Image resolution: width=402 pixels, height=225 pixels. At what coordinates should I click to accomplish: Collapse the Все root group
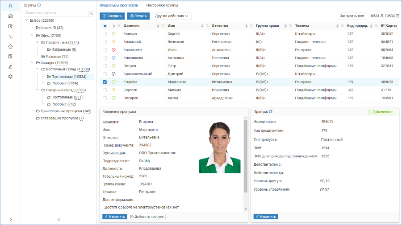(x=26, y=20)
